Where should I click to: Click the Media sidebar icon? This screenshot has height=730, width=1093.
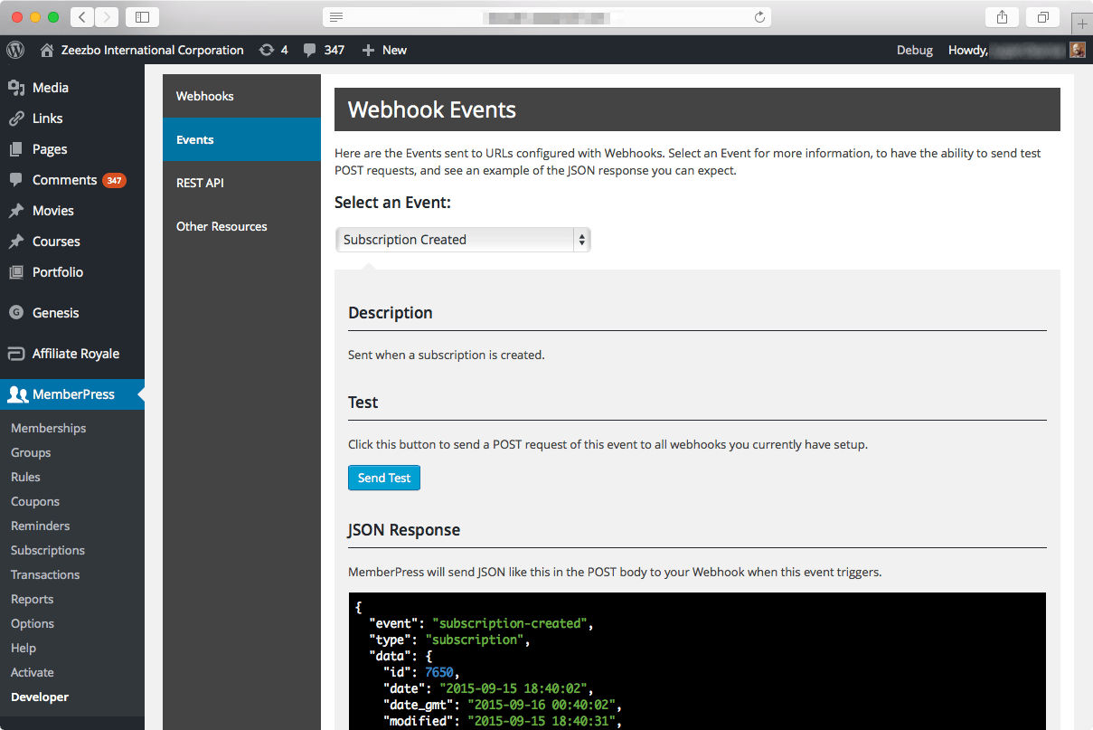(x=16, y=88)
